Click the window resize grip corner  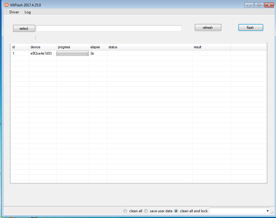coord(272,213)
